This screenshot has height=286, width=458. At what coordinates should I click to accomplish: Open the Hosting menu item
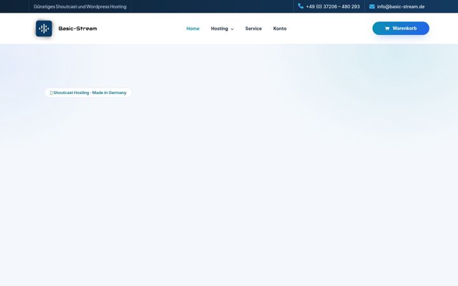[x=219, y=29]
